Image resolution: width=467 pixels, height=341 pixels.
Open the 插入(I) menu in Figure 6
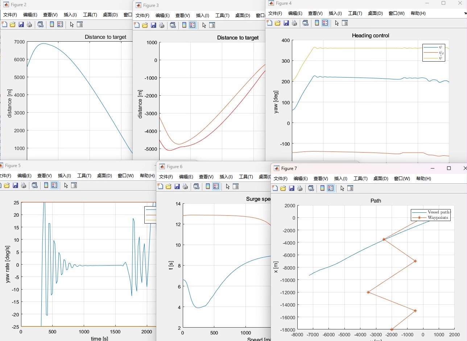point(226,177)
